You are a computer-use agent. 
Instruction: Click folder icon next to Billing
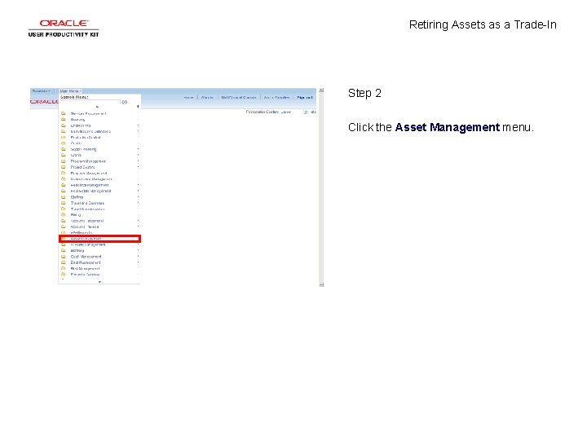pyautogui.click(x=64, y=215)
